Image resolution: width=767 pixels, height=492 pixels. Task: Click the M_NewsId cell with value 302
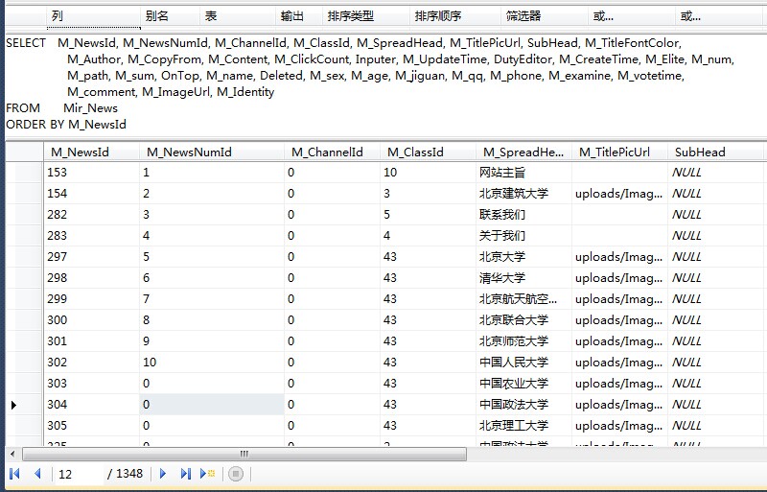(x=91, y=363)
